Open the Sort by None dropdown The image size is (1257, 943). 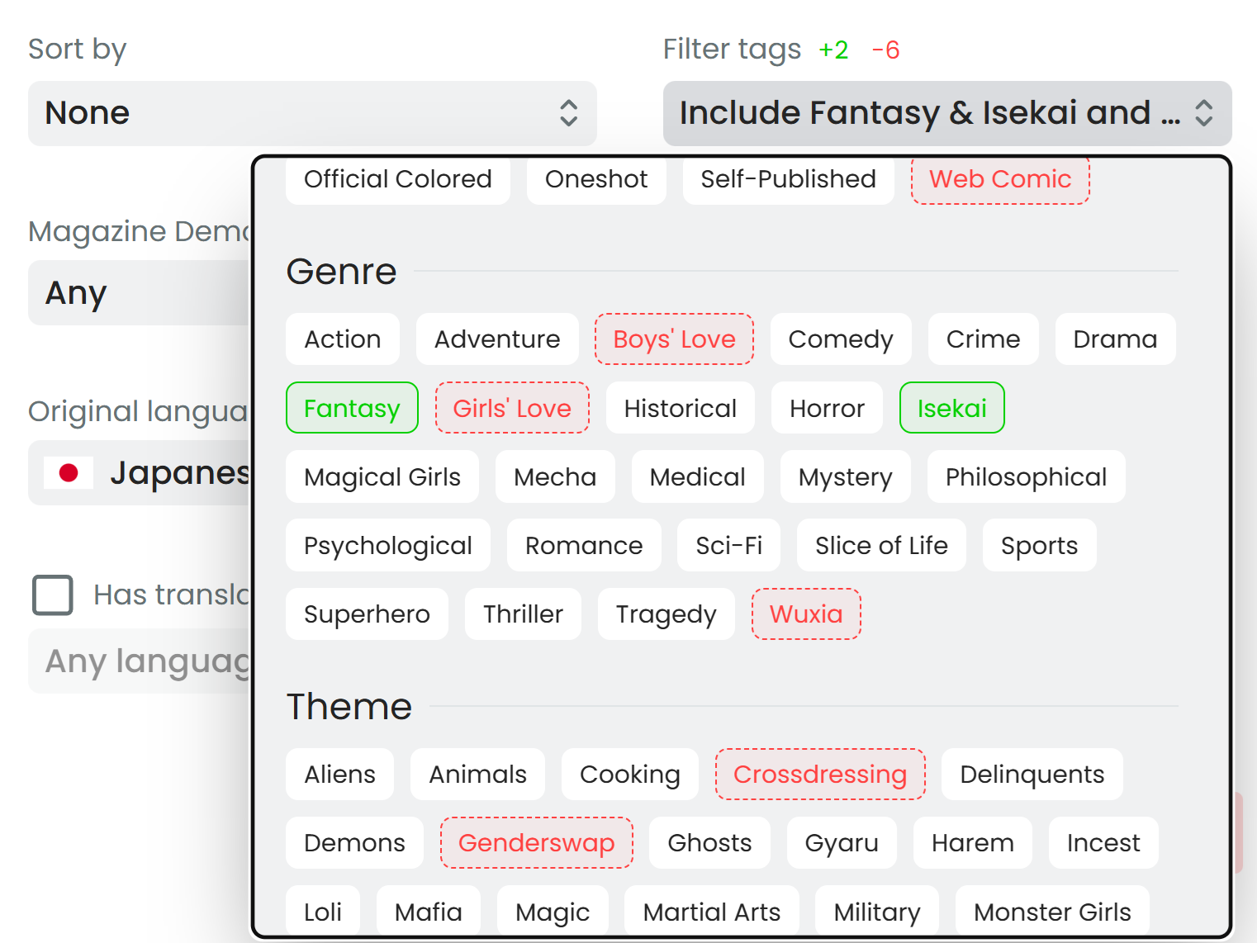click(x=311, y=113)
